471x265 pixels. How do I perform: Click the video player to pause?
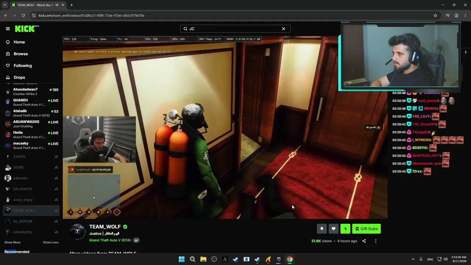tap(225, 127)
